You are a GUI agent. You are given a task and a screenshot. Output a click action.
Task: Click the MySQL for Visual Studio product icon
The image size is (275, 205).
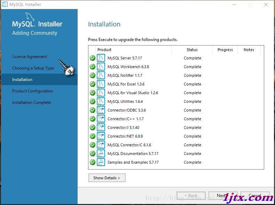click(x=101, y=93)
